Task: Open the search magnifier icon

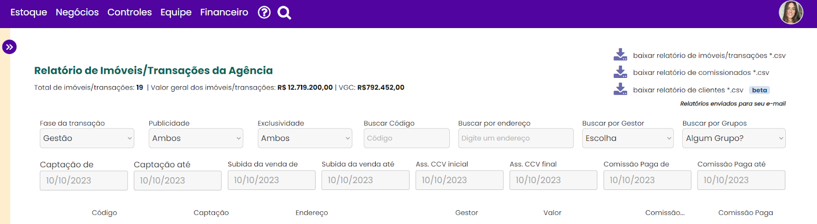Action: (284, 13)
